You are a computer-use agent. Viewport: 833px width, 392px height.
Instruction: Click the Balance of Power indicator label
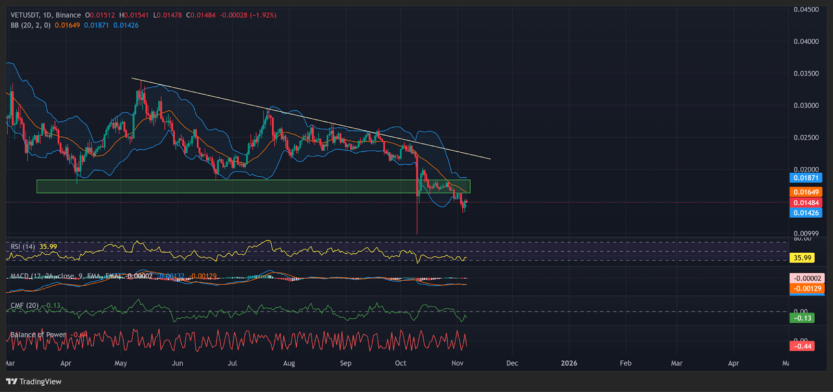39,334
